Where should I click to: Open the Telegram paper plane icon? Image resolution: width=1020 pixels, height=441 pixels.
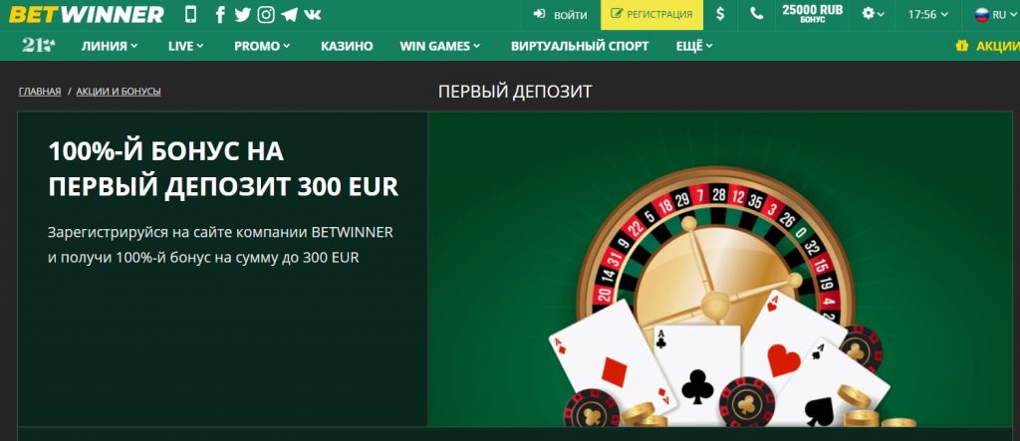coord(290,14)
